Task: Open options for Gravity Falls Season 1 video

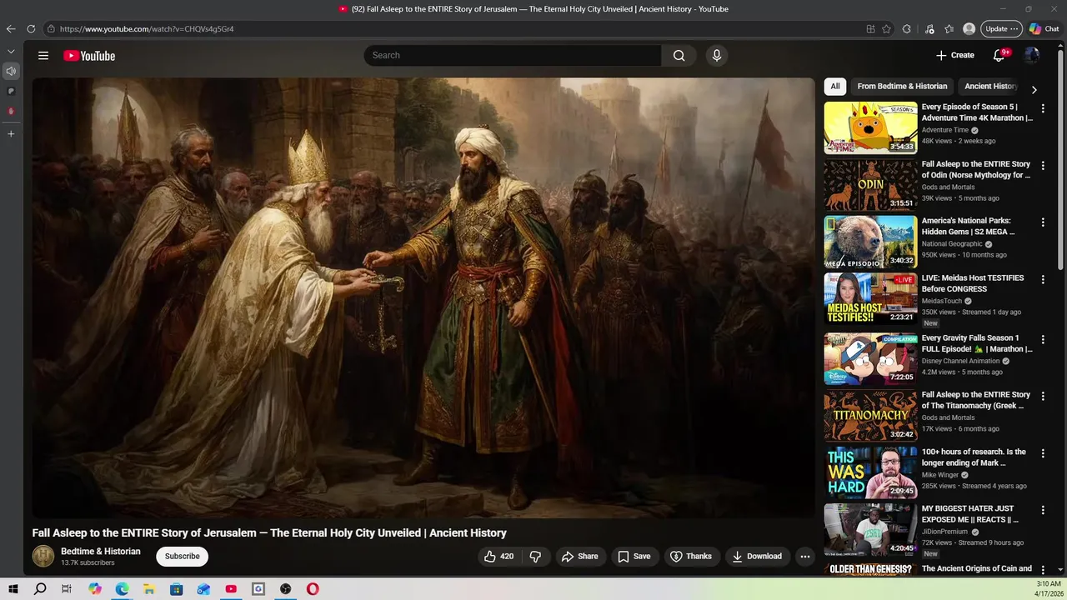Action: (1043, 339)
